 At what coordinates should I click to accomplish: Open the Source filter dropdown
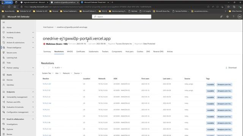point(78,73)
